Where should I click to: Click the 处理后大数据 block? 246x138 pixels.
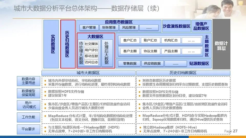coord(107,53)
